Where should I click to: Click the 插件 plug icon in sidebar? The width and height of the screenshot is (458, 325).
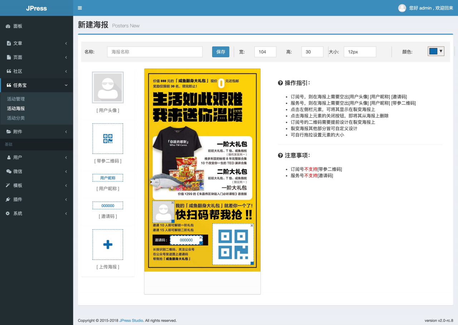pyautogui.click(x=8, y=199)
